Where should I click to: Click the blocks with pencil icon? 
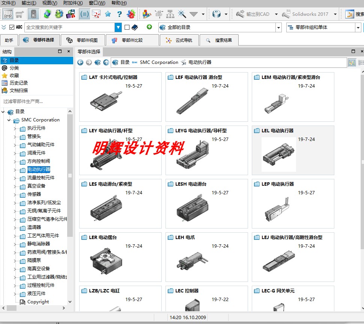tap(146, 14)
